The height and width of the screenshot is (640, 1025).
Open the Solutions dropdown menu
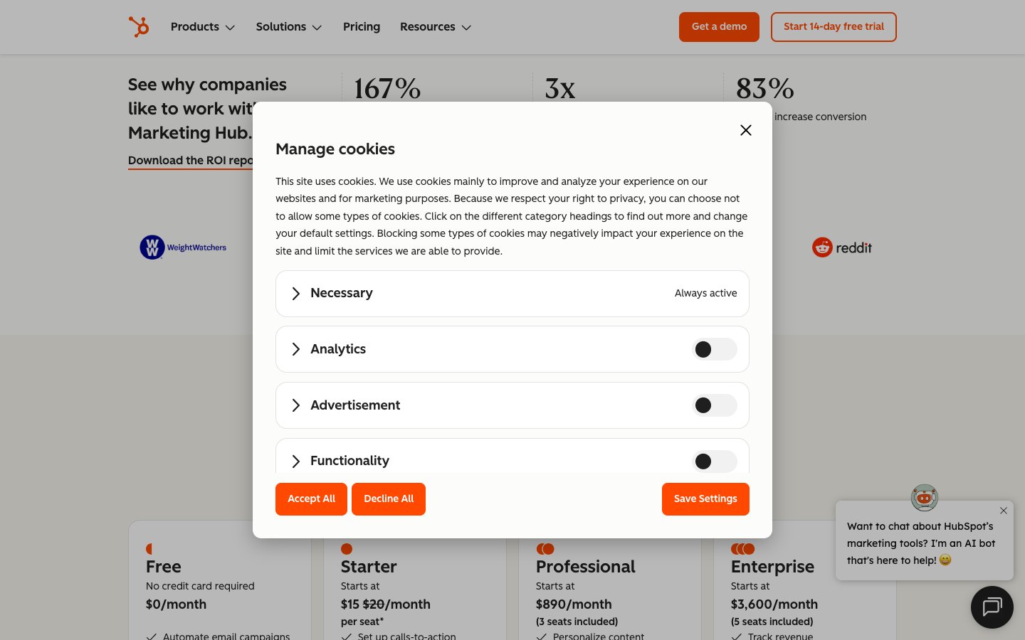click(289, 27)
